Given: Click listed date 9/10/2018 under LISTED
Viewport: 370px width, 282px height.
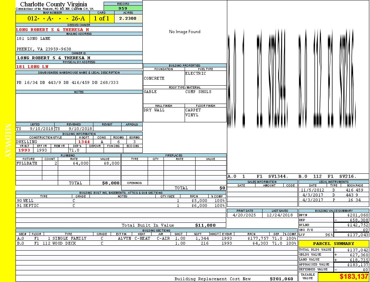Looking at the screenshot, I should coord(42,129).
